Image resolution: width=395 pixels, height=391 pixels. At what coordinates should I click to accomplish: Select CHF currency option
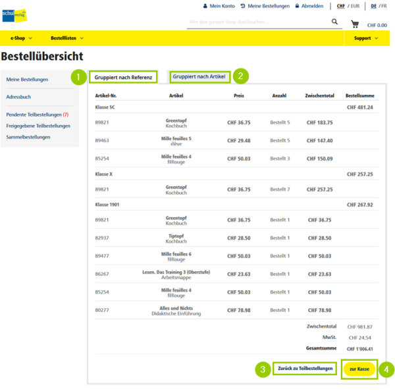(340, 6)
